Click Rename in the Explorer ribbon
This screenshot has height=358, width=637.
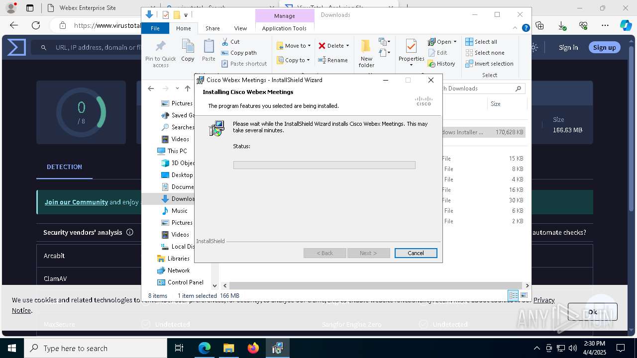333,60
